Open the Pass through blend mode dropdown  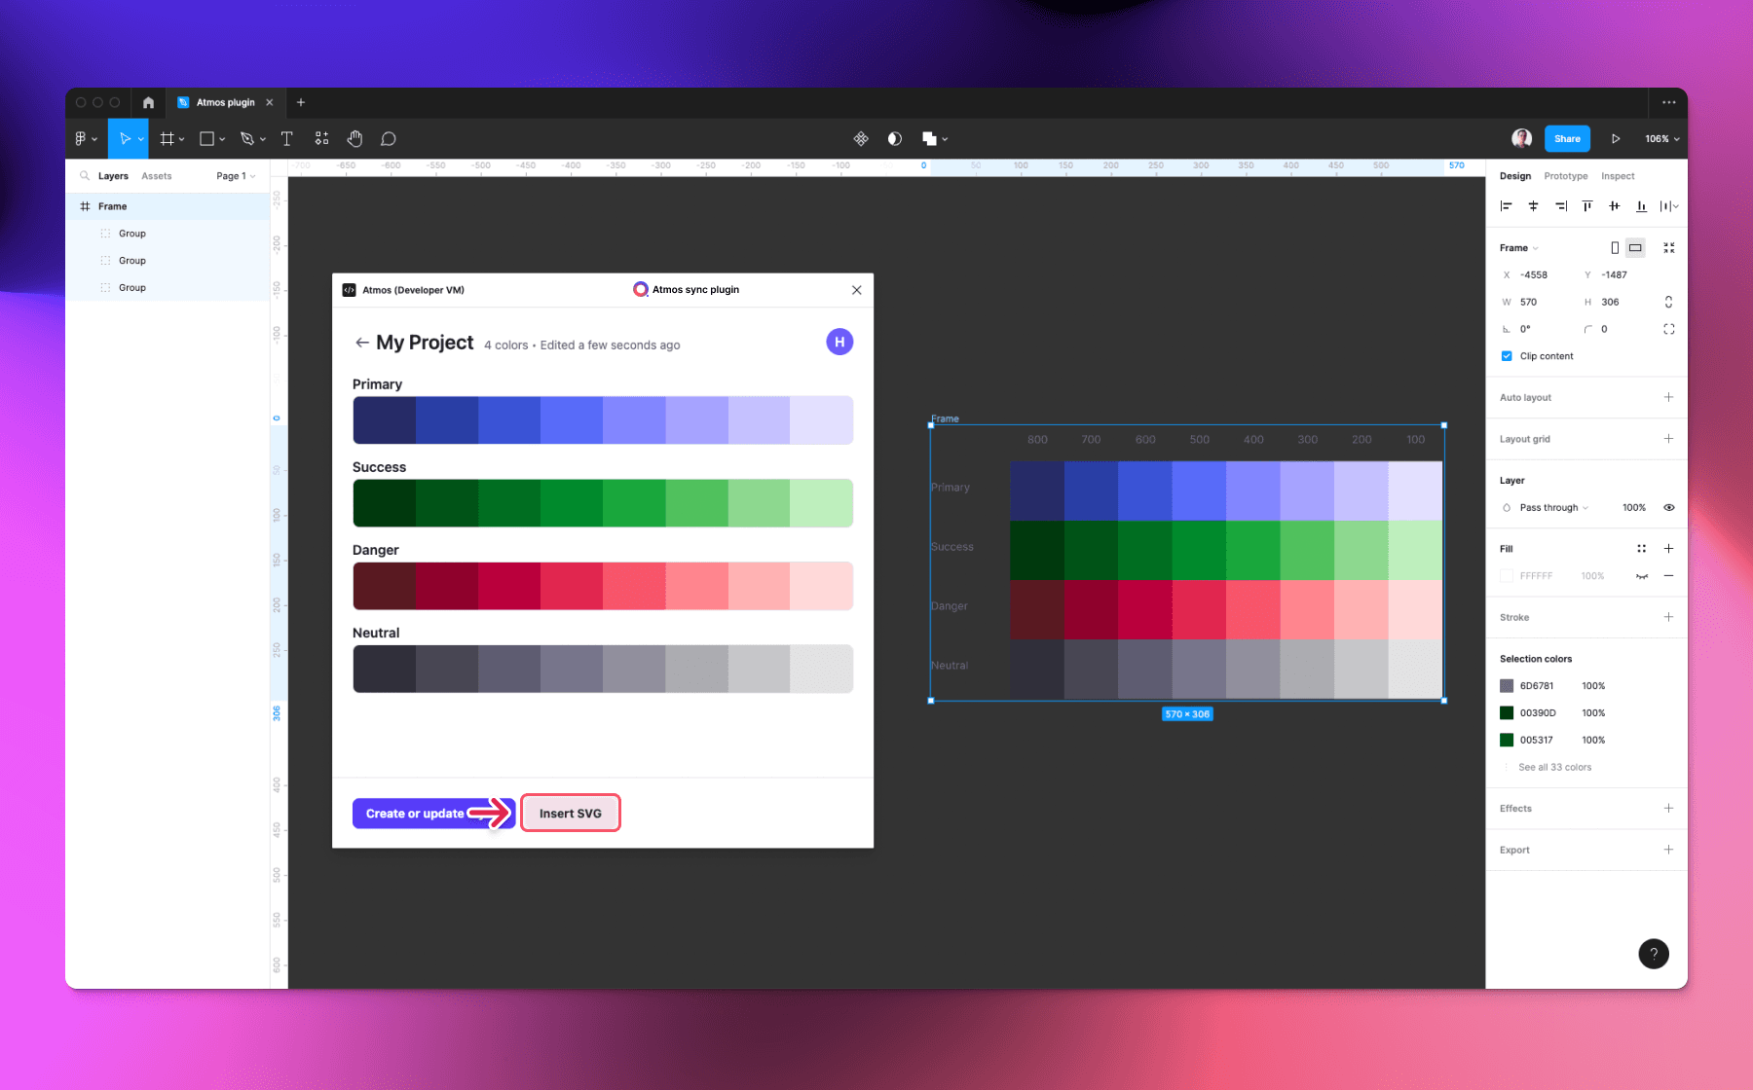[1547, 507]
